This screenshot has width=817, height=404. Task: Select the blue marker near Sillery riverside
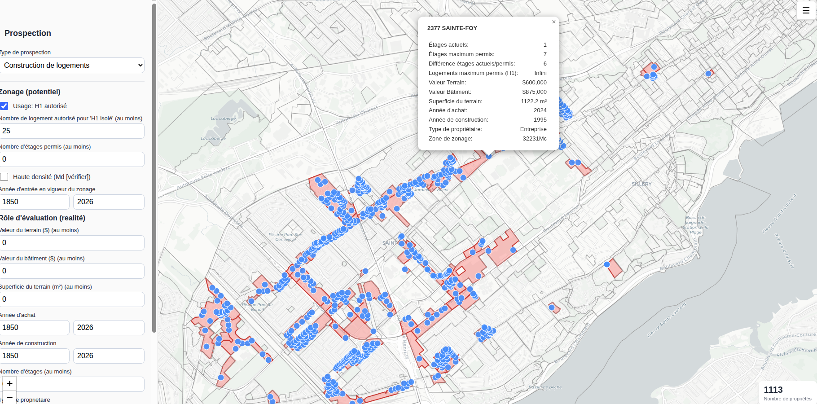607,264
